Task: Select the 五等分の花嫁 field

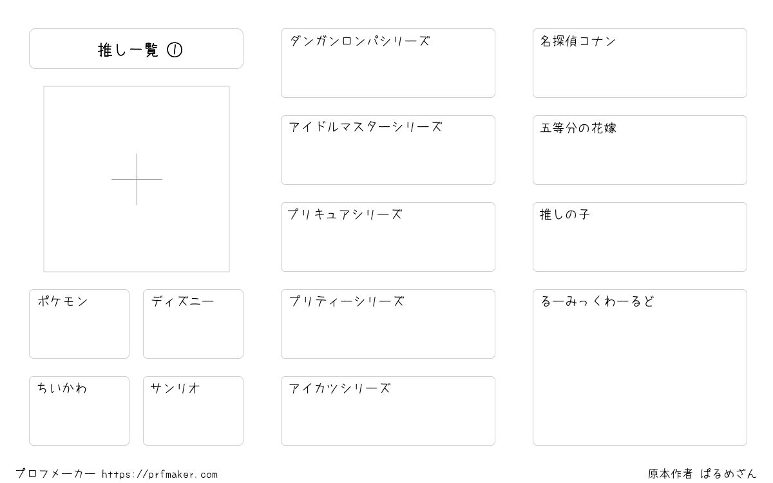Action: 640,150
